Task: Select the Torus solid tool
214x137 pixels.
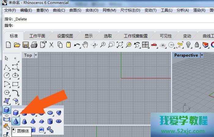Action: coord(58,121)
